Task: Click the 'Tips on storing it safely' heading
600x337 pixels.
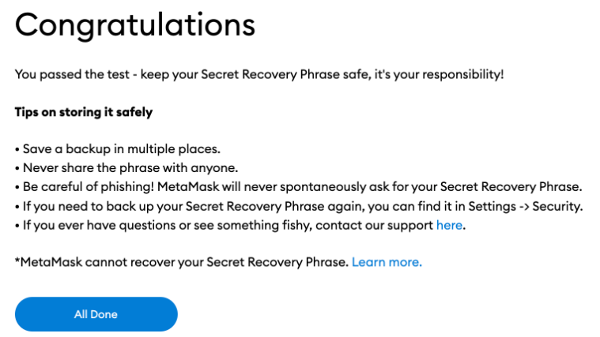Action: click(83, 112)
